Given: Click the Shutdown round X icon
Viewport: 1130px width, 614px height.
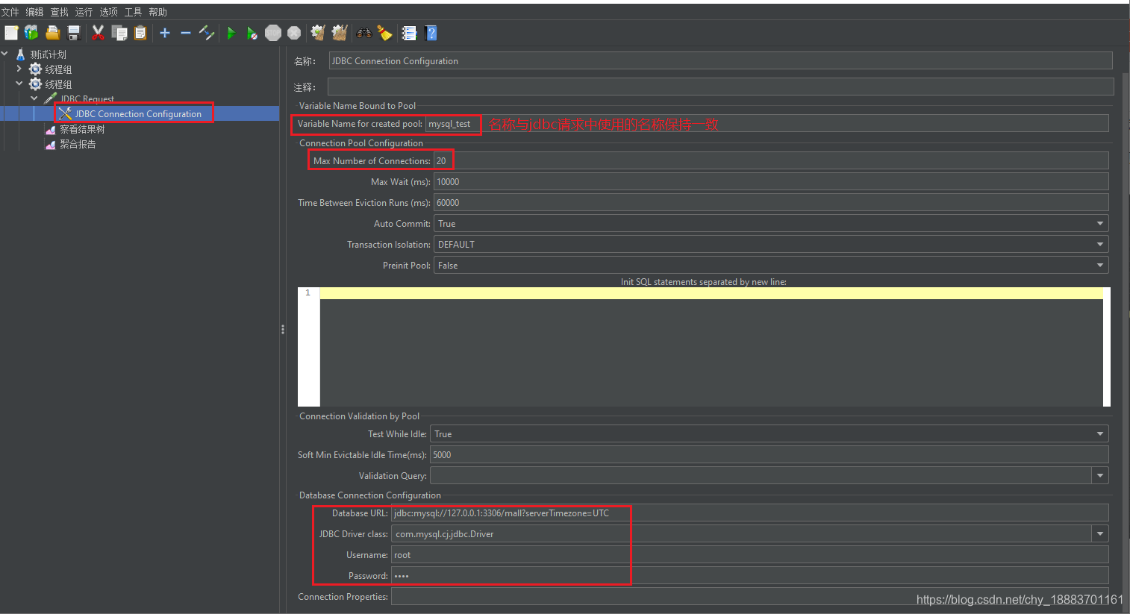Looking at the screenshot, I should 294,33.
